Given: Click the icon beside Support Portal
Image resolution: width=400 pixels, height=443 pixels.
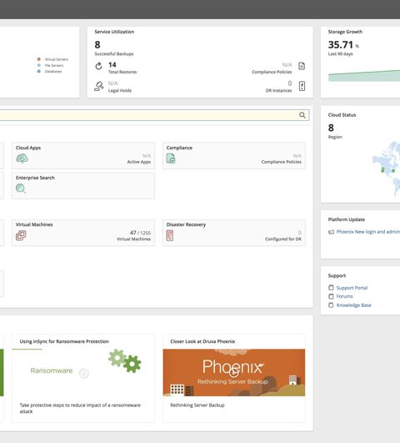Looking at the screenshot, I should pos(331,288).
